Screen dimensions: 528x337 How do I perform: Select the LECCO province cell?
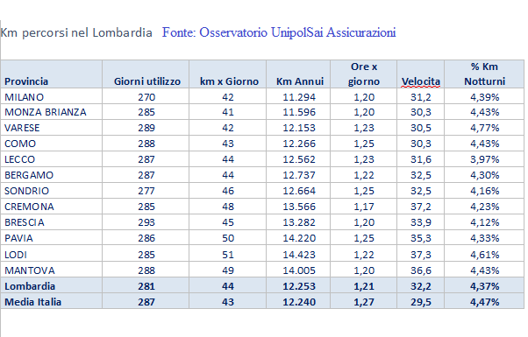(52, 159)
